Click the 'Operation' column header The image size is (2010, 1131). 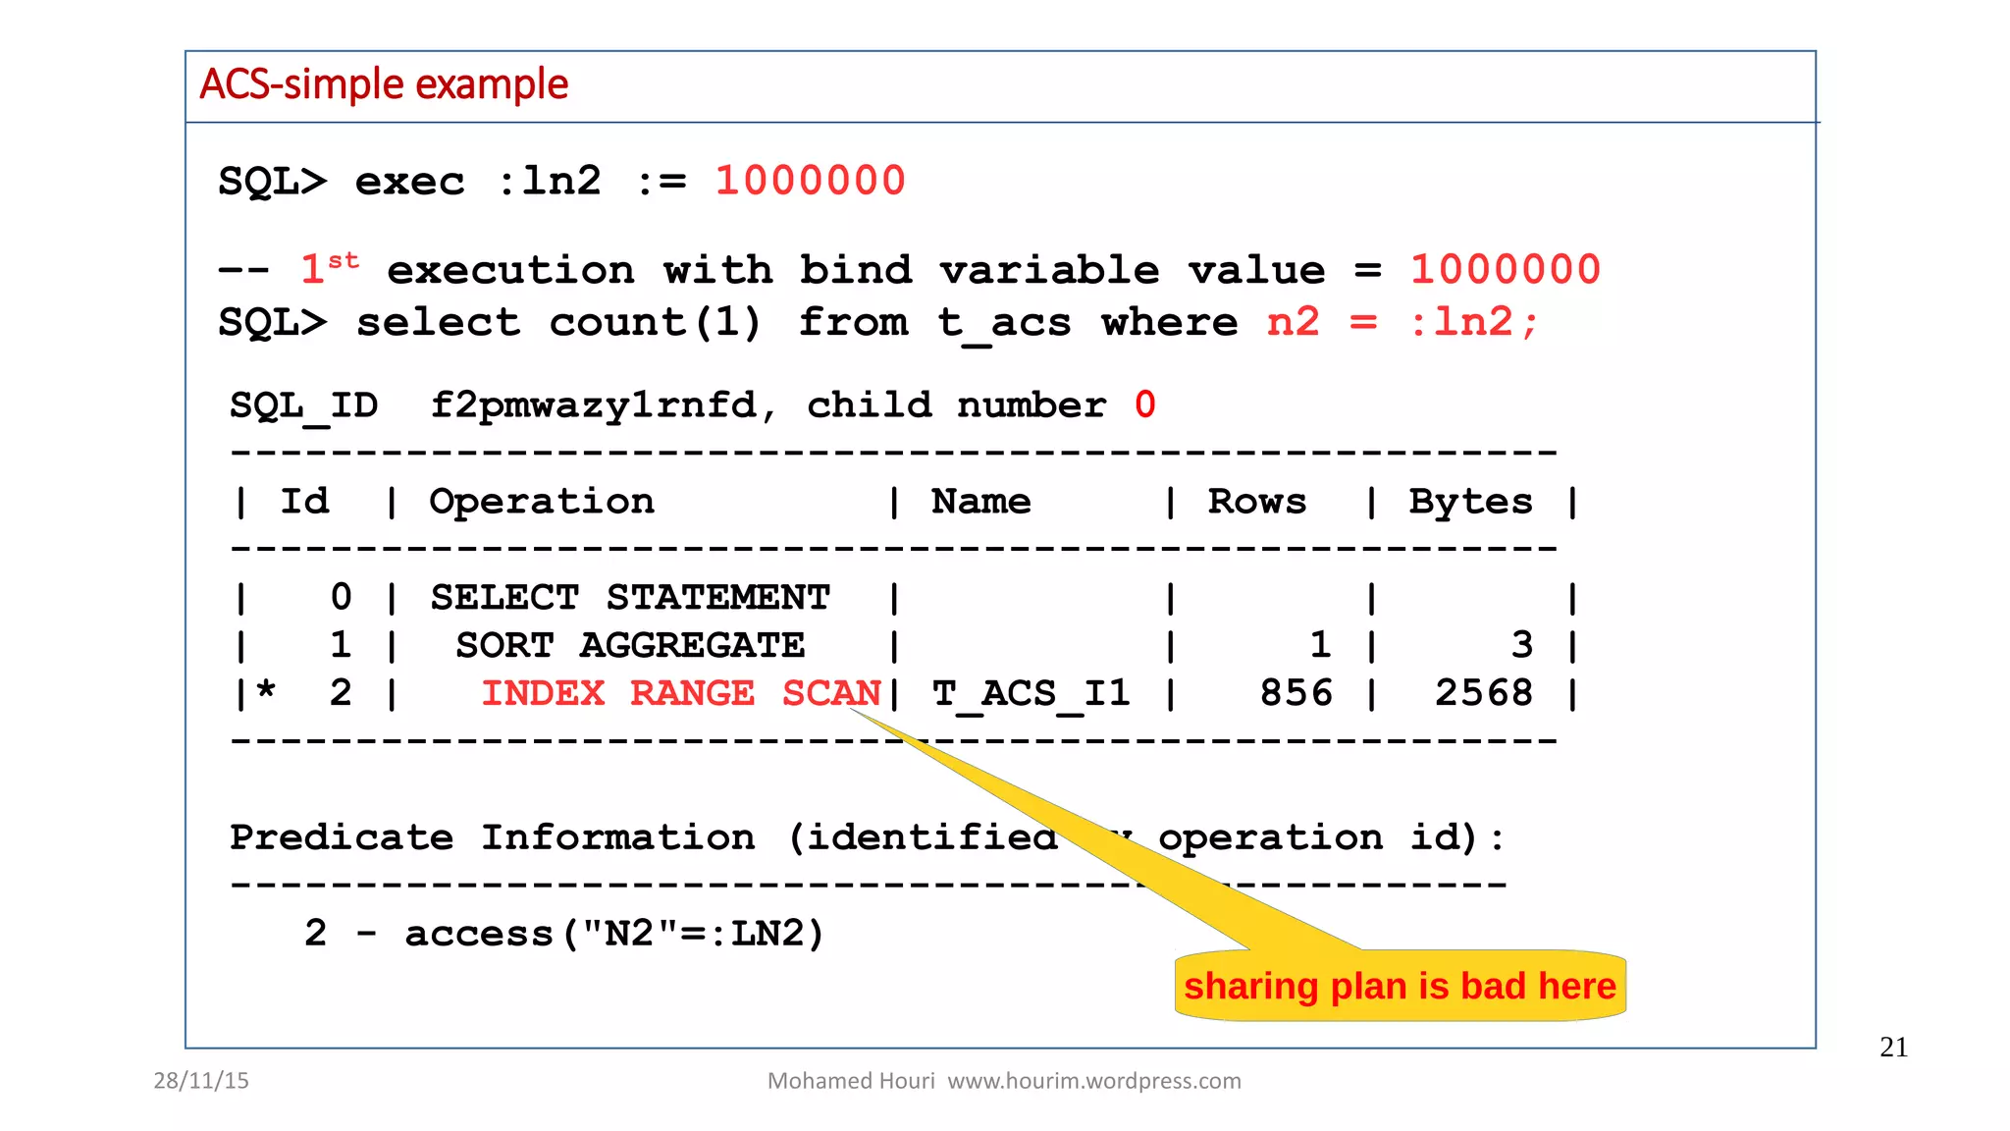click(x=542, y=502)
